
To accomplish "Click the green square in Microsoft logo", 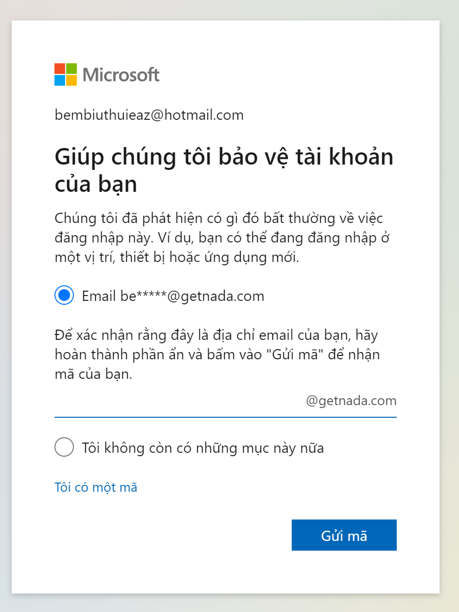I will 71,69.
